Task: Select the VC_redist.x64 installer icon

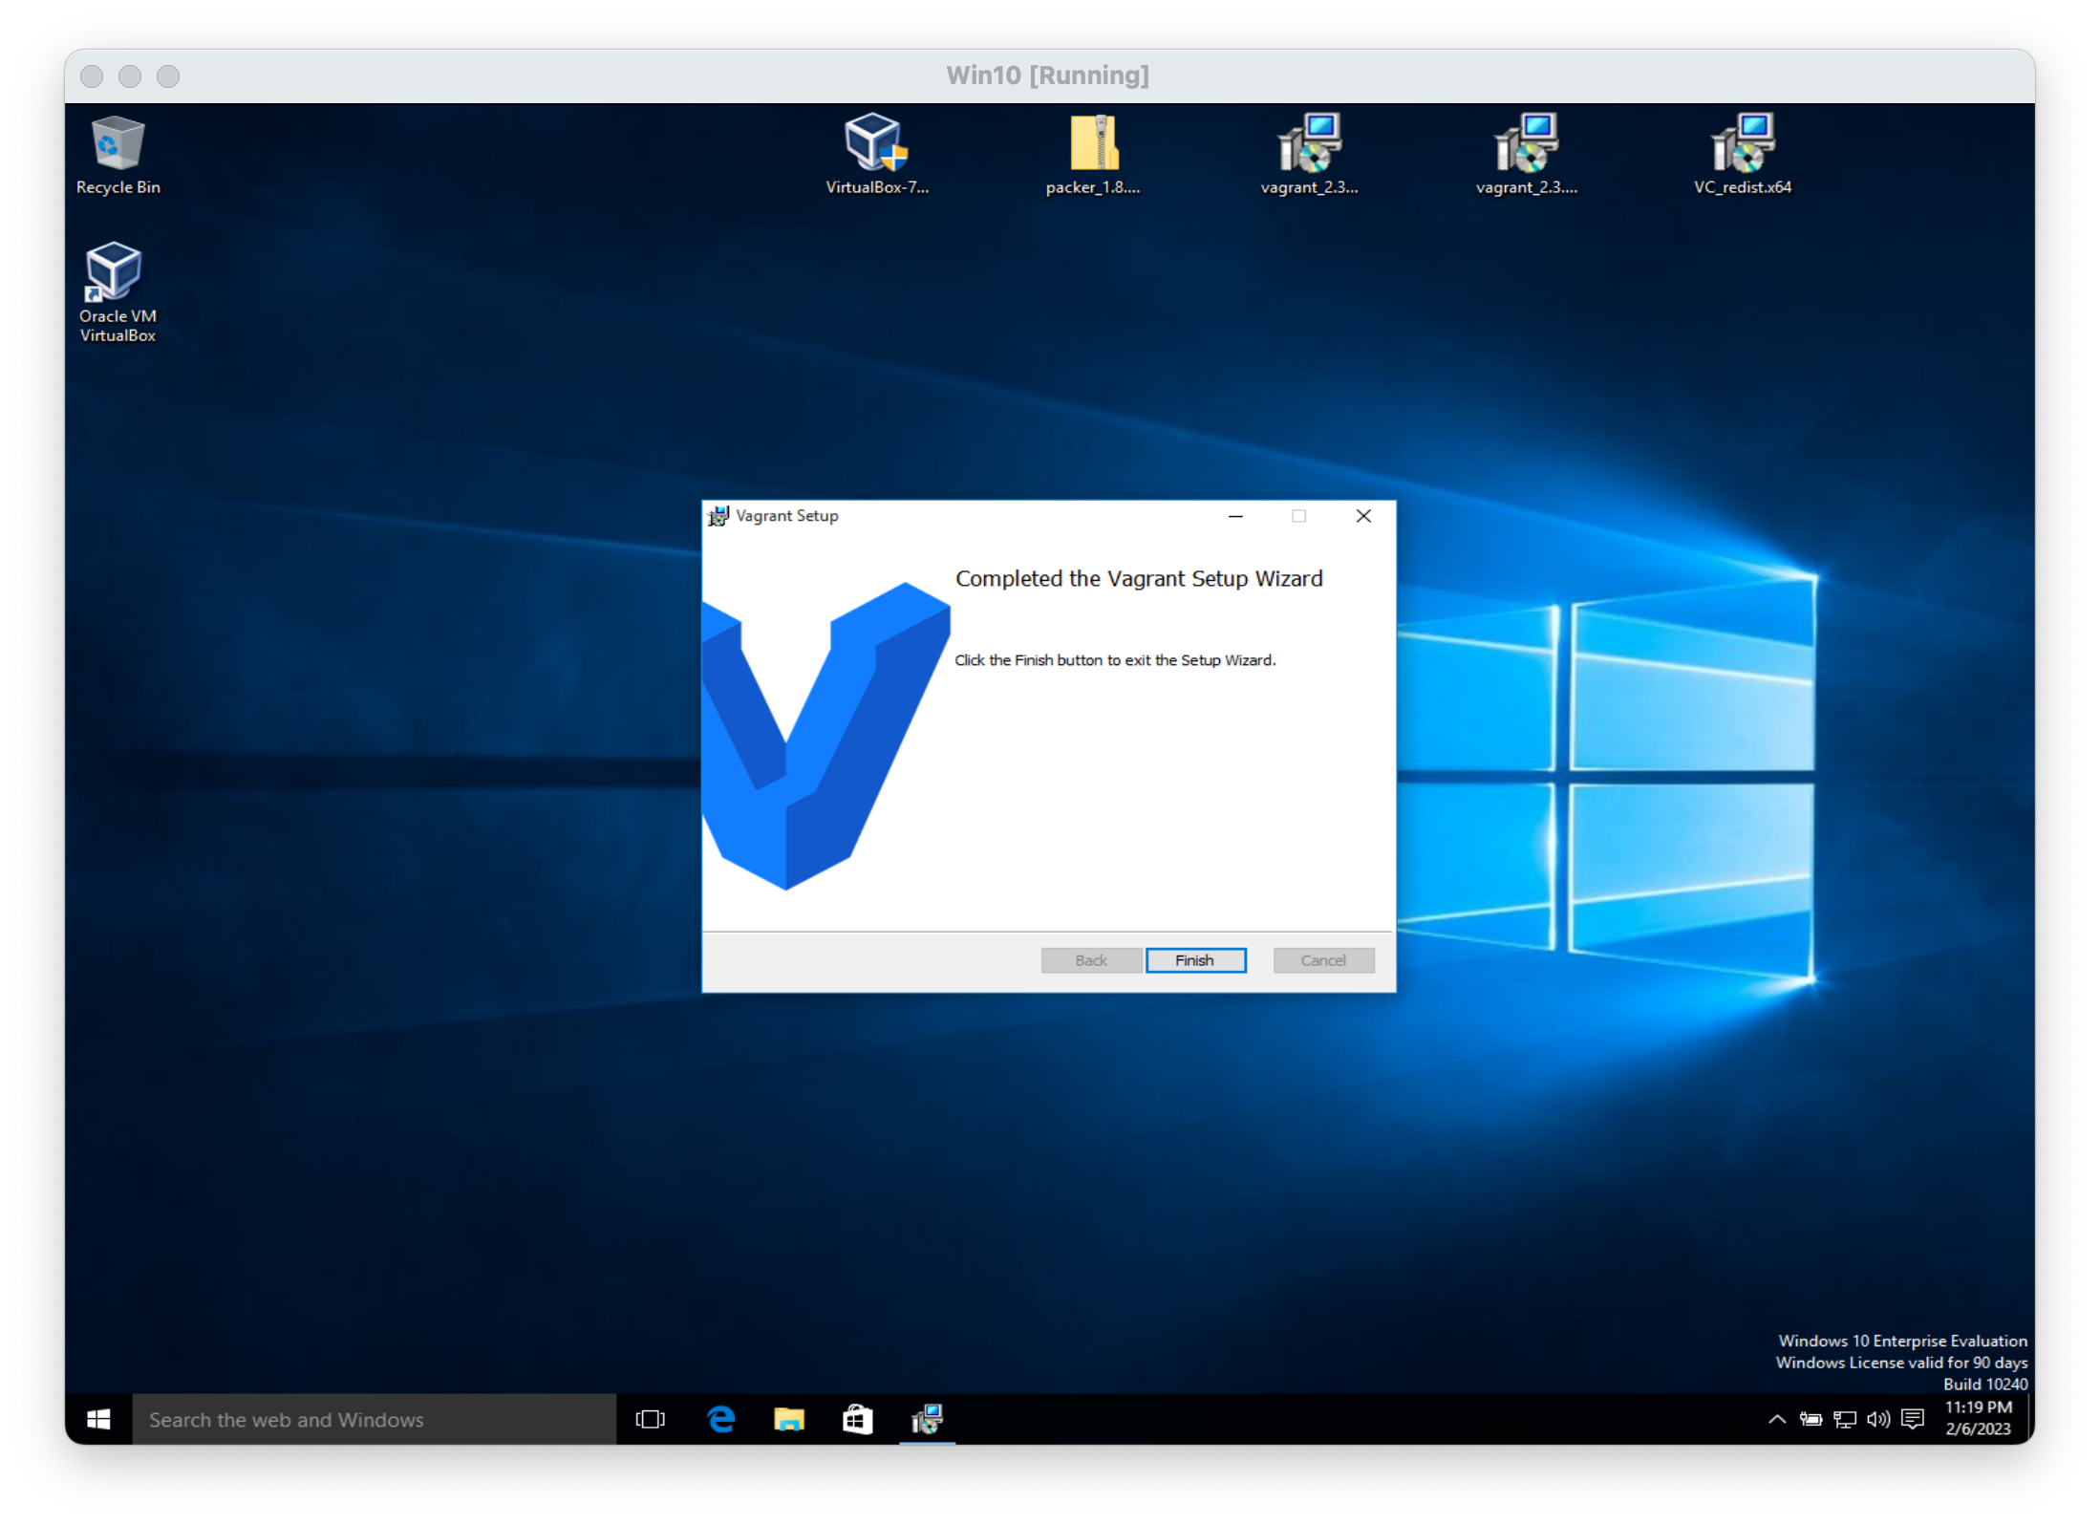Action: click(x=1742, y=154)
